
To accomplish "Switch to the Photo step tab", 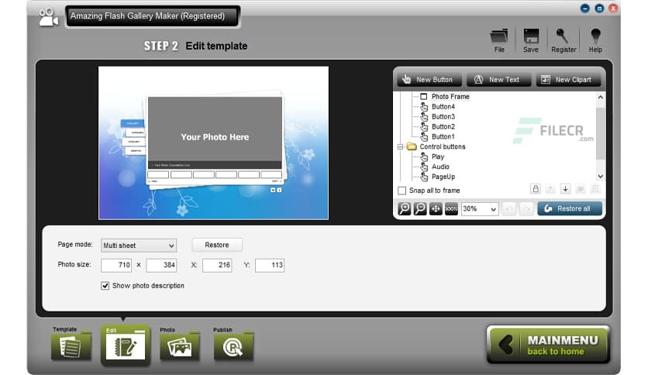I will coord(179,345).
